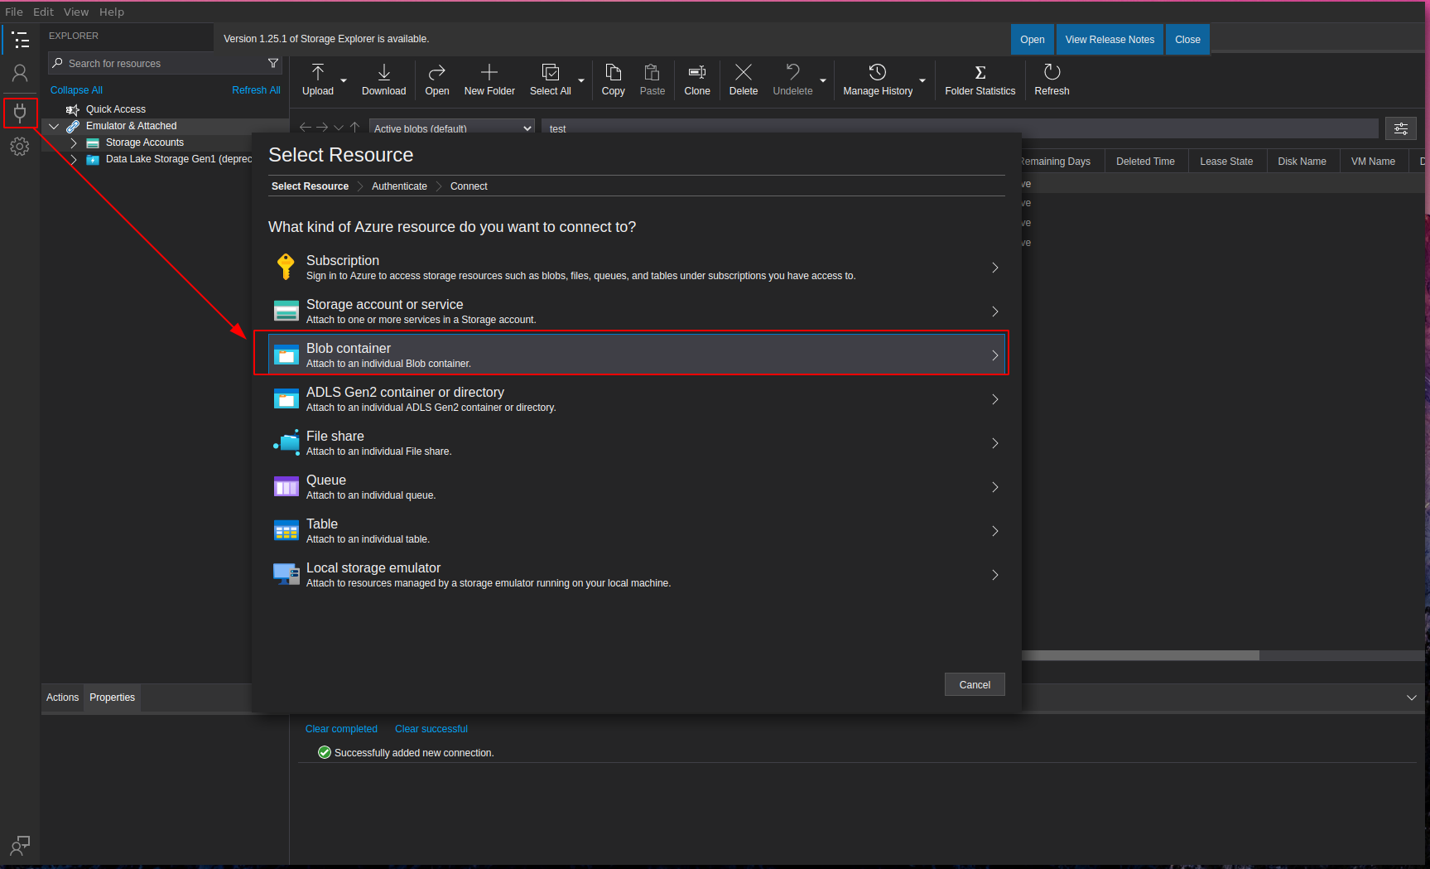Image resolution: width=1430 pixels, height=869 pixels.
Task: Click the path field showing test
Action: click(x=961, y=128)
